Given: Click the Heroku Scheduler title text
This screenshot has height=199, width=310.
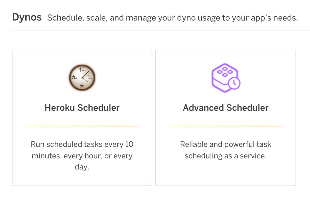Looking at the screenshot, I should pos(82,108).
